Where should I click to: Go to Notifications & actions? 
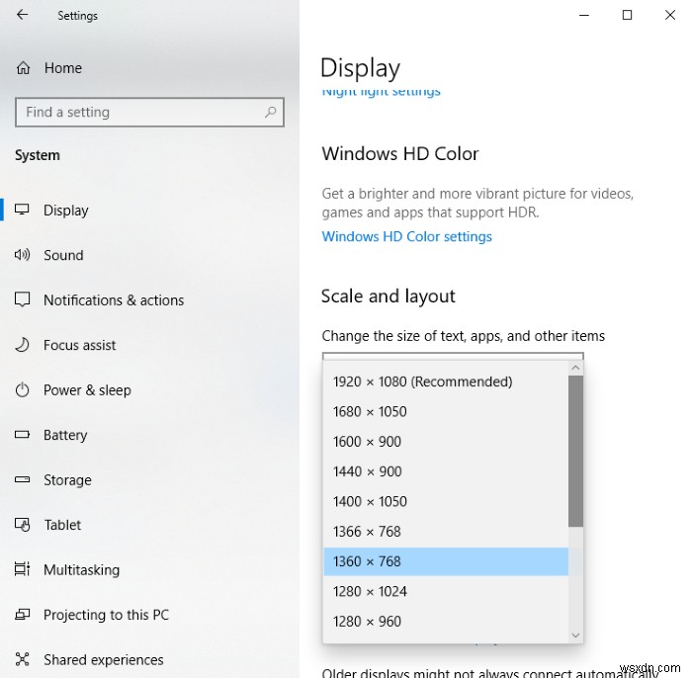pyautogui.click(x=114, y=300)
